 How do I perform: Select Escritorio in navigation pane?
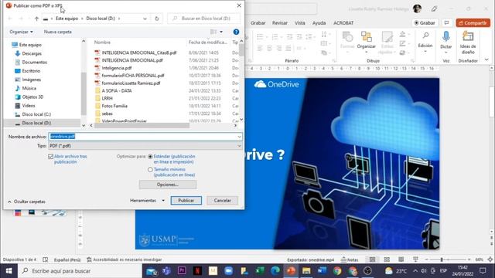tap(31, 71)
